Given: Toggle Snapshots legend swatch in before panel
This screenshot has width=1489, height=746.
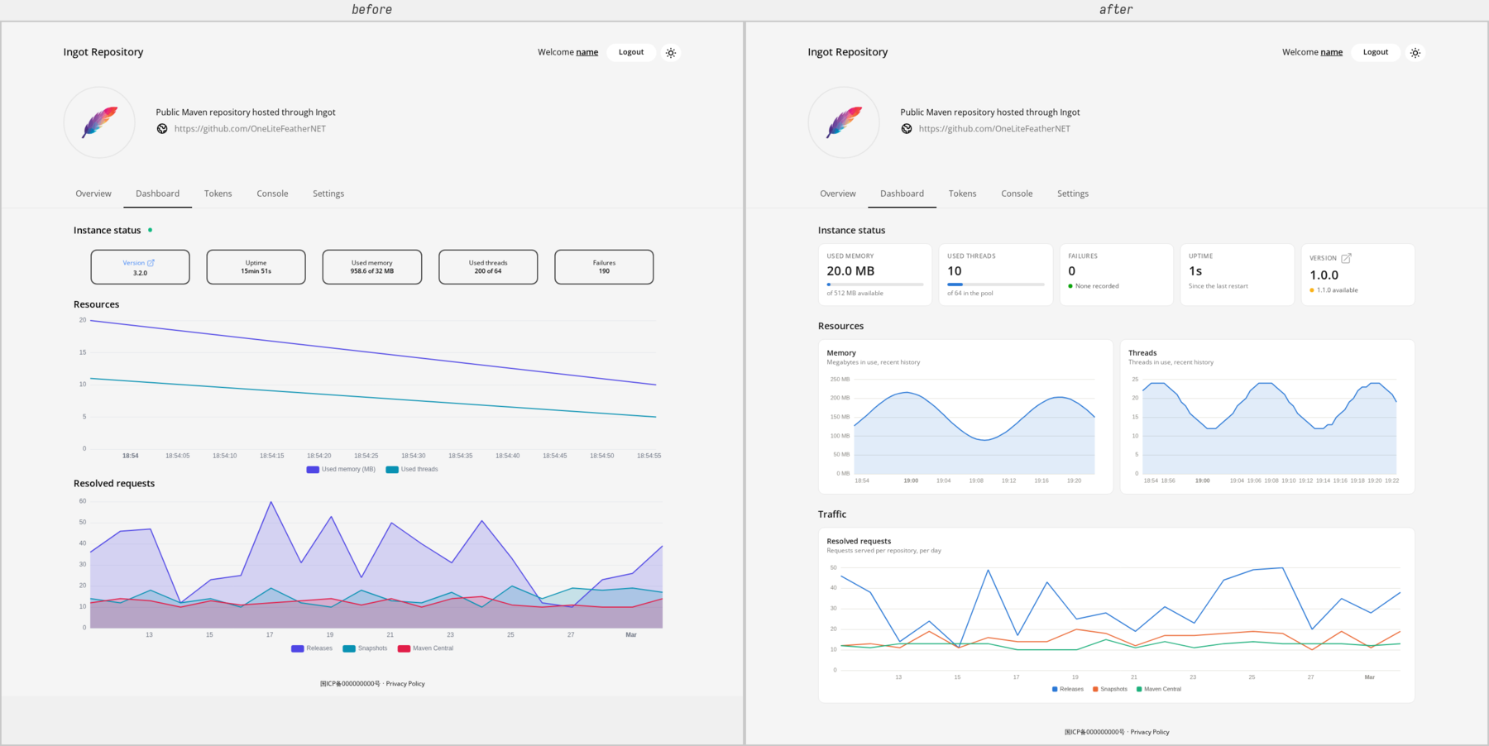Looking at the screenshot, I should (x=349, y=648).
